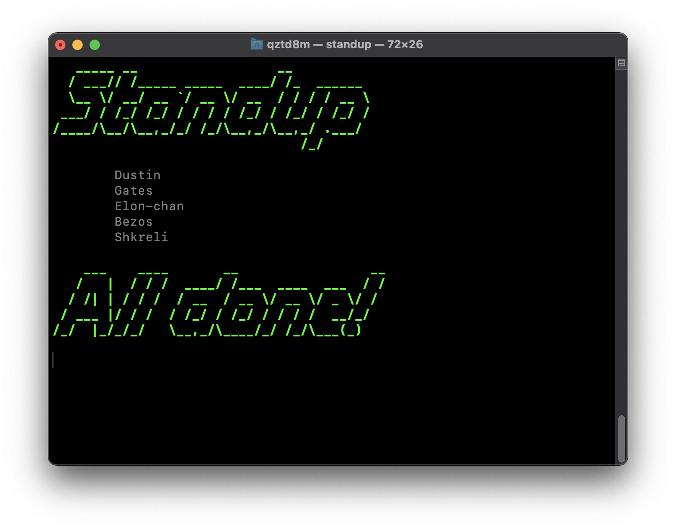Click the name 'Bezos' in the list
The height and width of the screenshot is (529, 676).
pyautogui.click(x=133, y=221)
